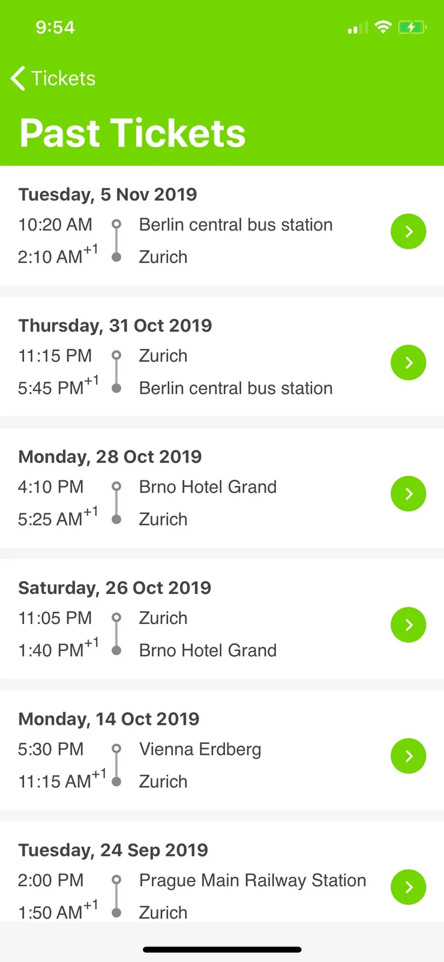Tap the 9:54 status bar clock
This screenshot has width=444, height=962.
coord(55,27)
